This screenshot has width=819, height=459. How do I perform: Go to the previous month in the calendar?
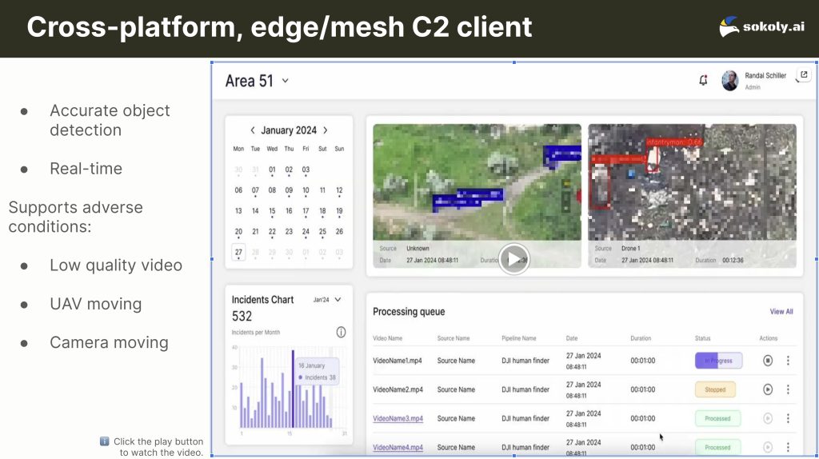point(252,130)
